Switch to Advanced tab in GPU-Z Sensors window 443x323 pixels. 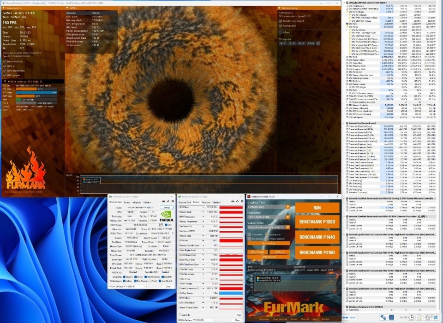[x=206, y=202]
